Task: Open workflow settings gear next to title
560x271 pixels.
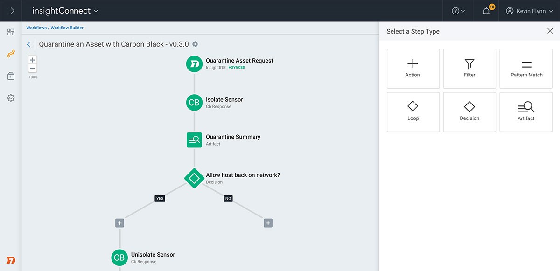Action: coord(195,44)
